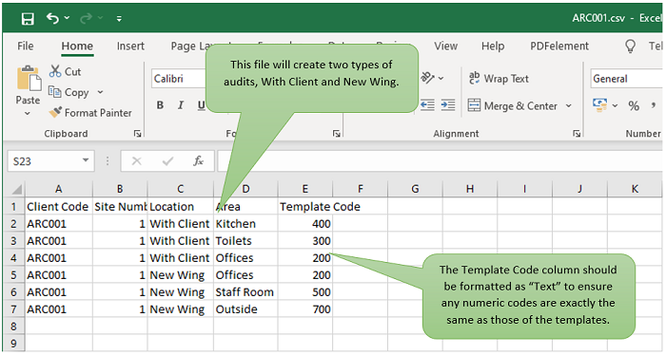Click the cell with value 400
Viewport: 666px width, 355px height.
click(305, 224)
